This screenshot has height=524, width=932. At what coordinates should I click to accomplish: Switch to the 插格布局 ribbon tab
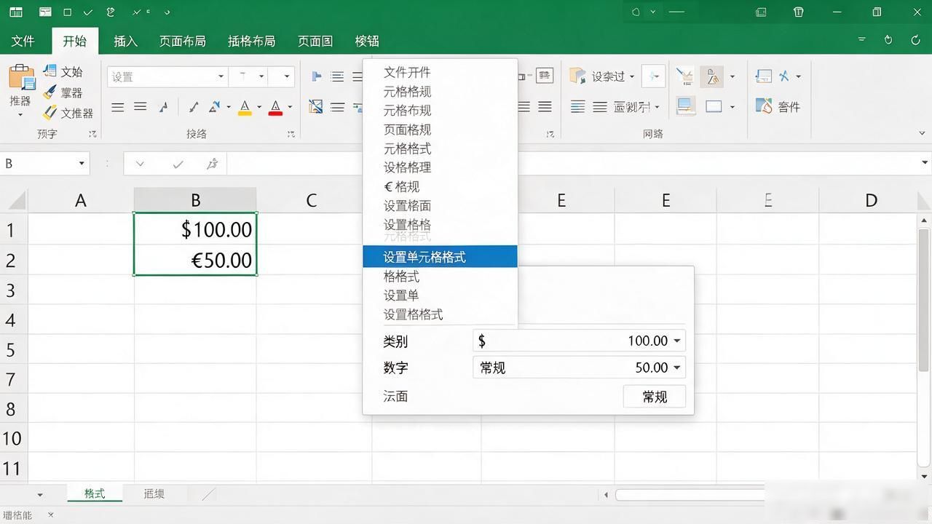coord(251,41)
